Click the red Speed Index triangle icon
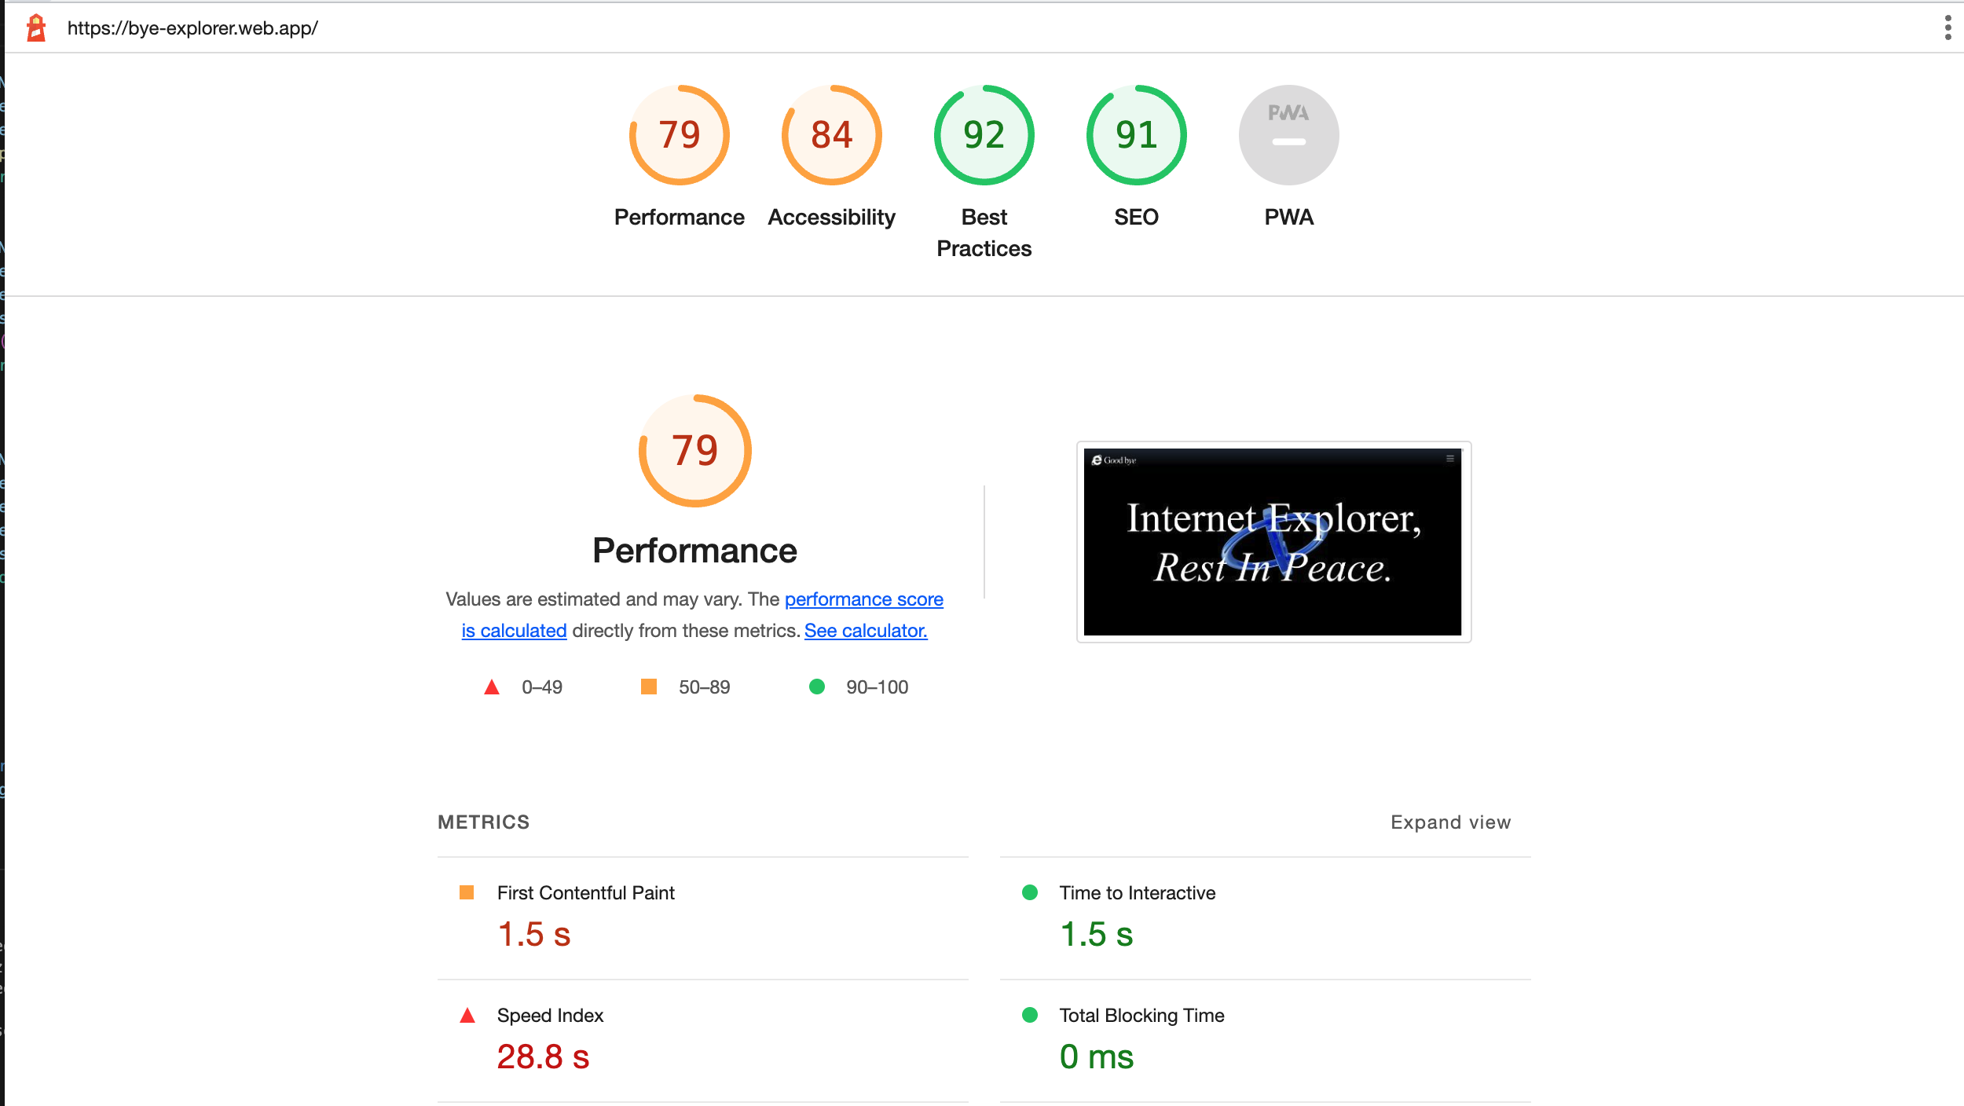Viewport: 1964px width, 1106px height. click(468, 1015)
